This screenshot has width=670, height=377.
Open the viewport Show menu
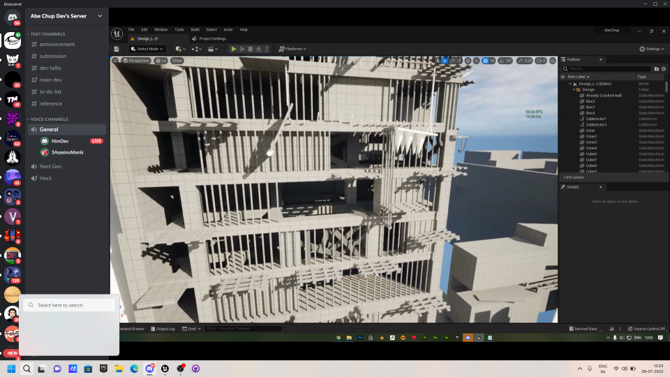pos(177,61)
